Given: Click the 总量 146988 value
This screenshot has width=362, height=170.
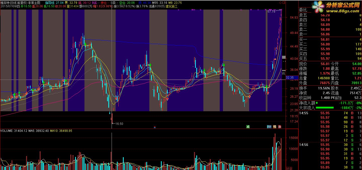Looking at the screenshot, I should 323,78.
